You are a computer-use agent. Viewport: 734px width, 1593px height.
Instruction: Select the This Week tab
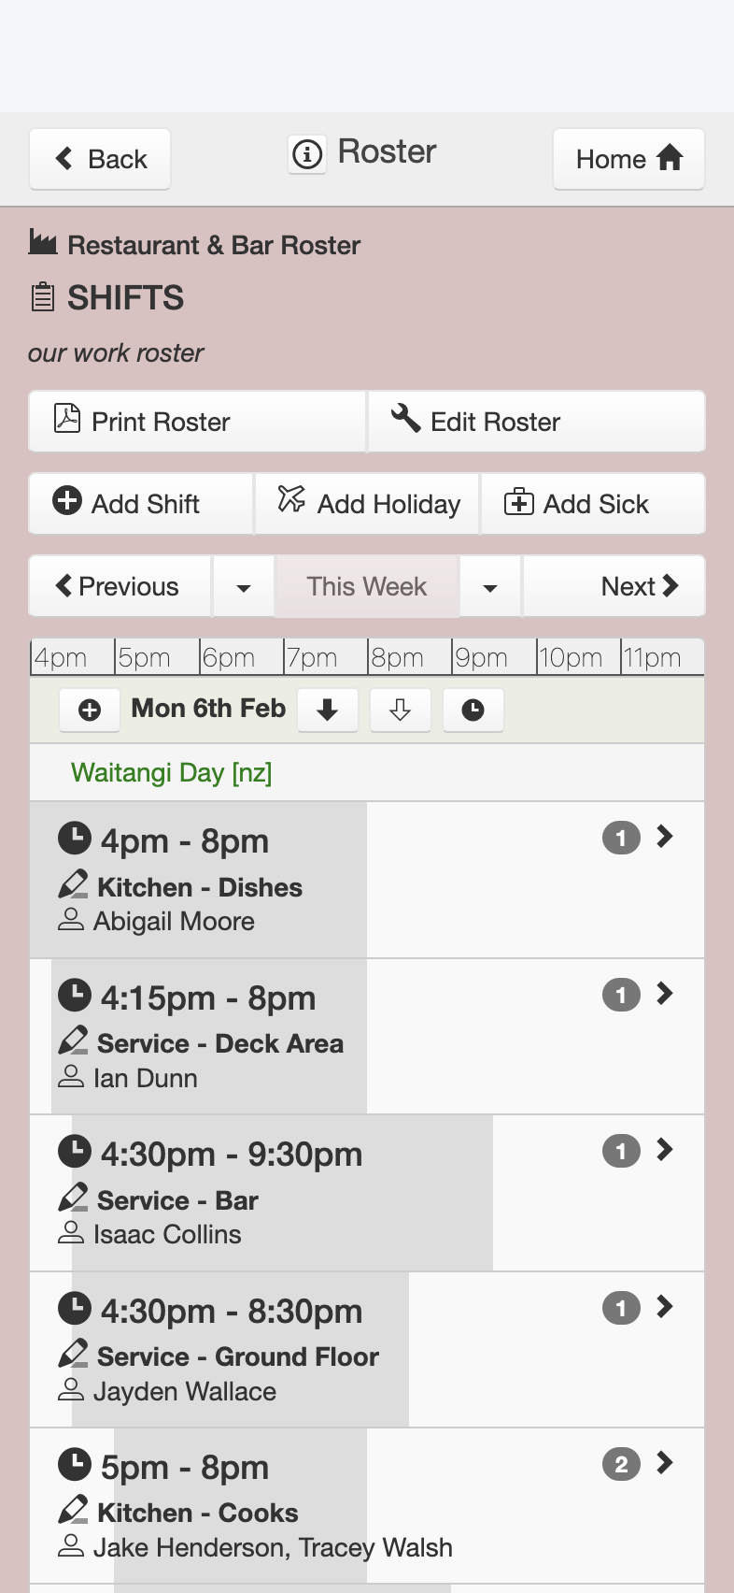tap(367, 587)
